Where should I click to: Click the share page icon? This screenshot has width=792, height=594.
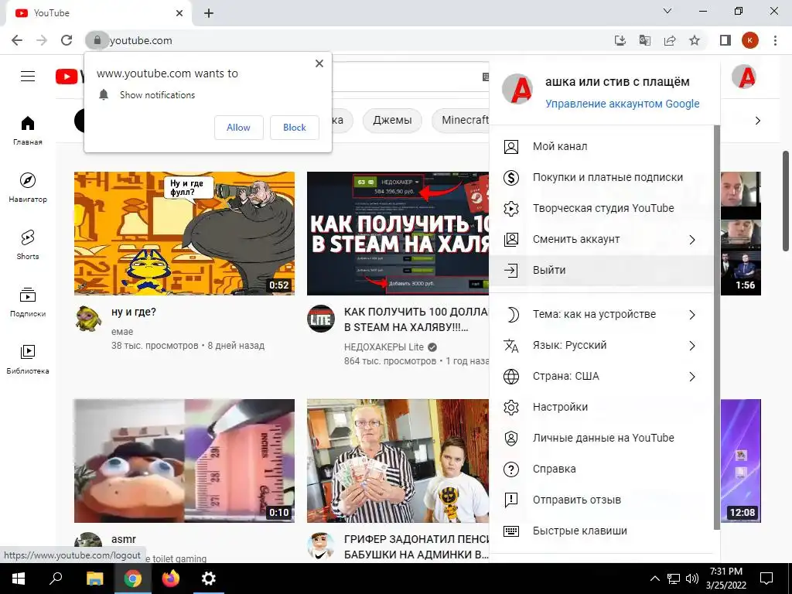coord(670,40)
